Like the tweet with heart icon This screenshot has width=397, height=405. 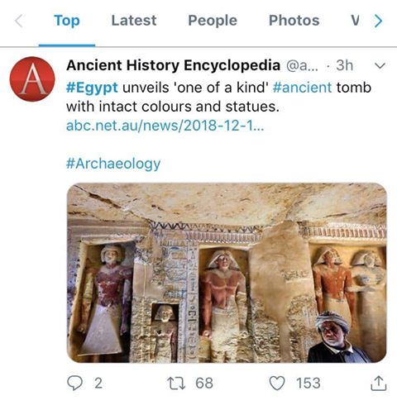277,384
